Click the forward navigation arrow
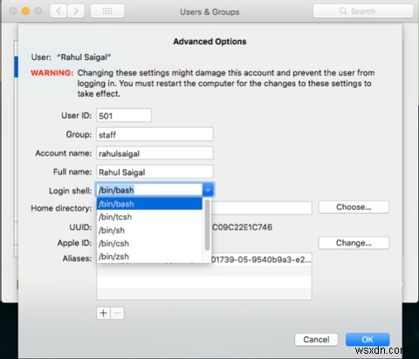 tap(76, 11)
